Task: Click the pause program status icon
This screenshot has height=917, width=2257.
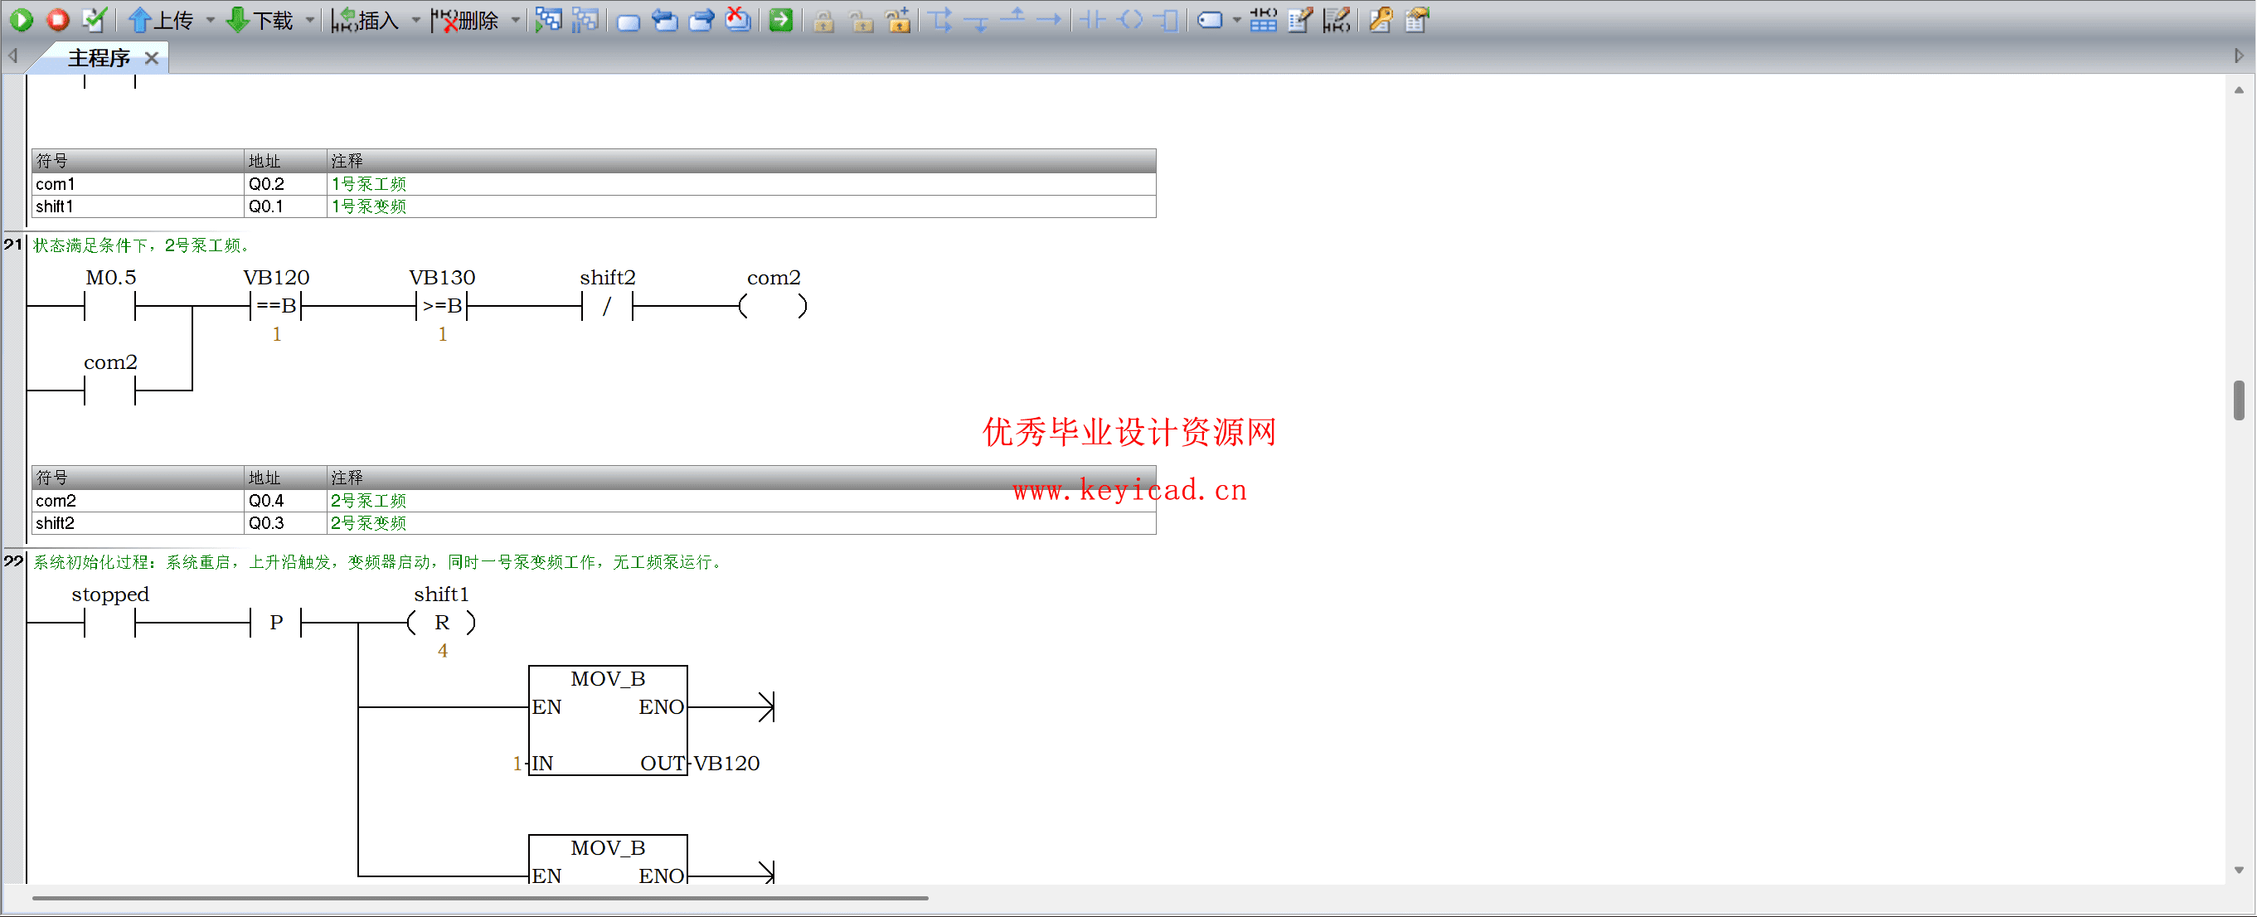Action: (x=585, y=19)
